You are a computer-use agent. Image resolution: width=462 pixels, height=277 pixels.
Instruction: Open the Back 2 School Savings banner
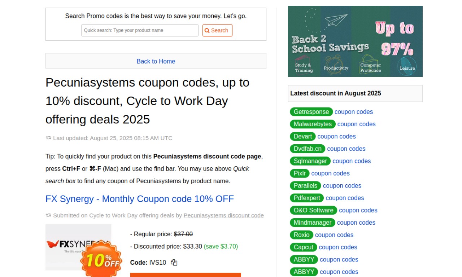355,41
